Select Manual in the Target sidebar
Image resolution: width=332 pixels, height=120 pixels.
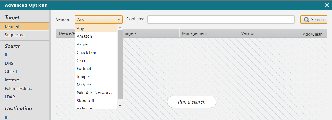[x=12, y=26]
